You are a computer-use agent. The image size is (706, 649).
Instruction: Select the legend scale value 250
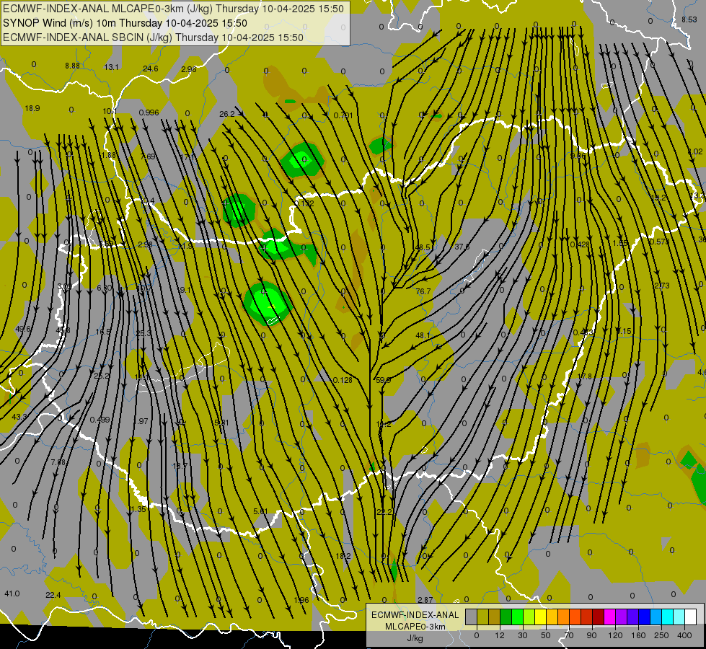(661, 635)
